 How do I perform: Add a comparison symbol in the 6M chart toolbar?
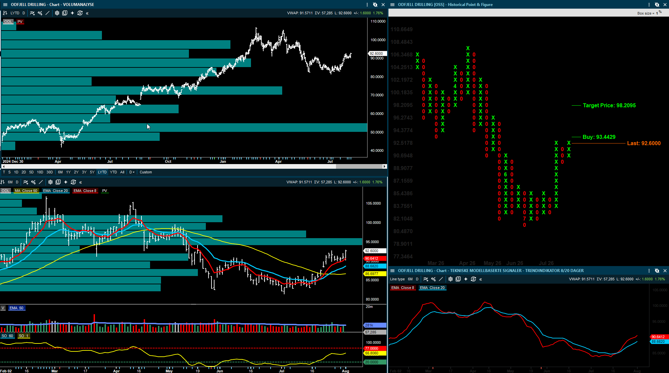(33, 182)
